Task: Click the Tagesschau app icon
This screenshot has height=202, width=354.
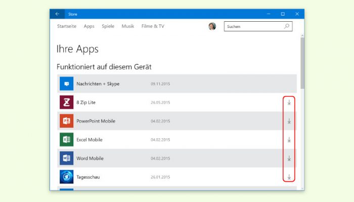Action: coord(66,177)
